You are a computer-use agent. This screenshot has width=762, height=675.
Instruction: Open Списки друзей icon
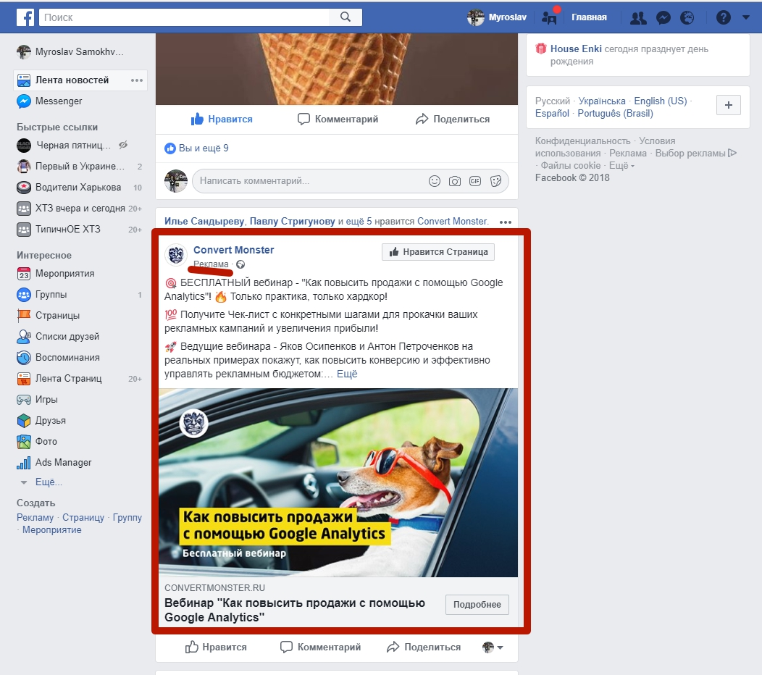(x=24, y=336)
